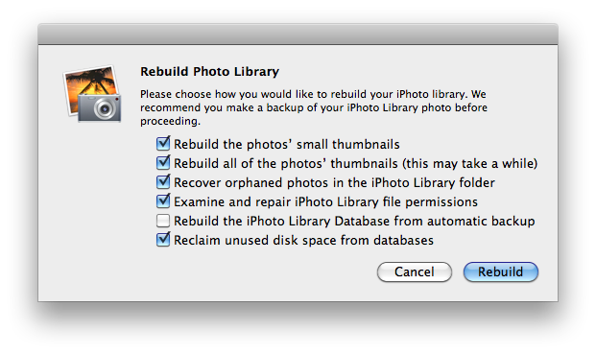Confirm with the blue Rebuild button
The image size is (596, 354).
tap(501, 271)
